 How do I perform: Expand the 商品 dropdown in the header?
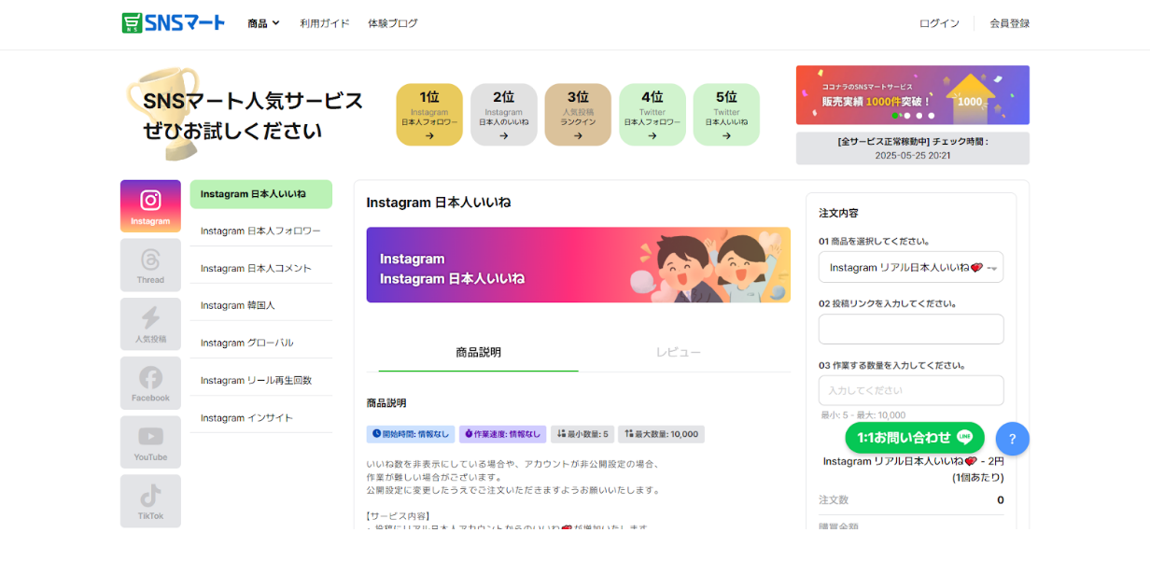(x=263, y=23)
